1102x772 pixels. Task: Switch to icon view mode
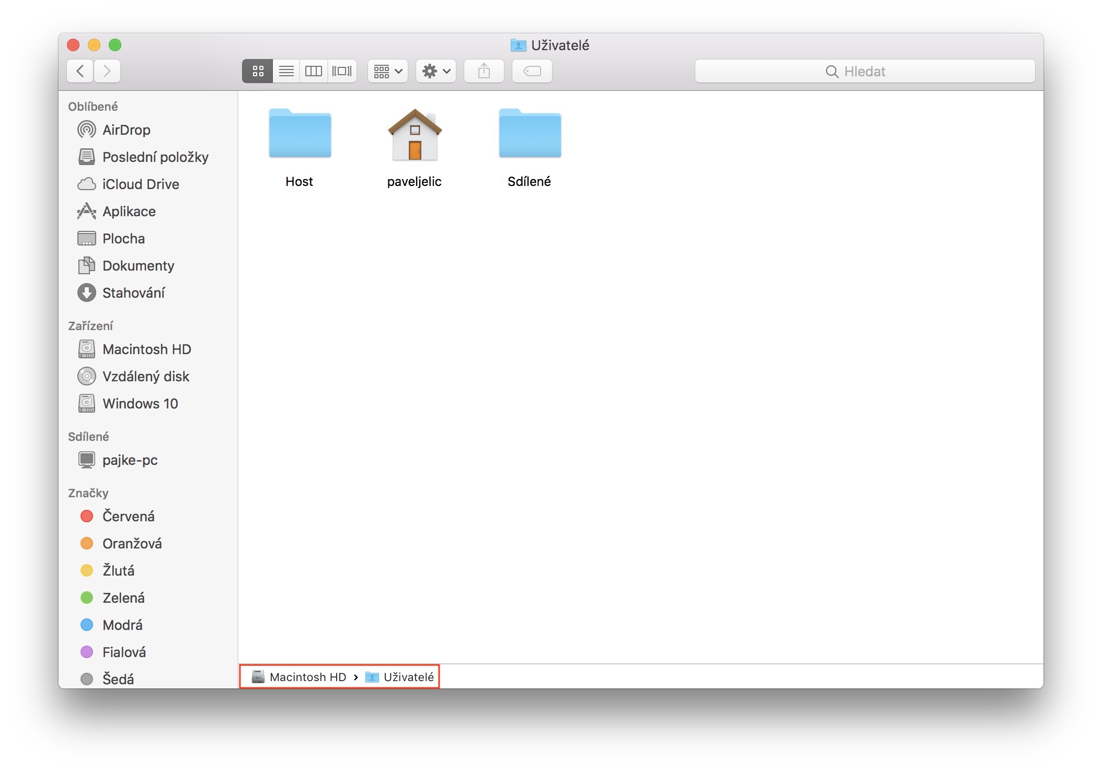[258, 71]
